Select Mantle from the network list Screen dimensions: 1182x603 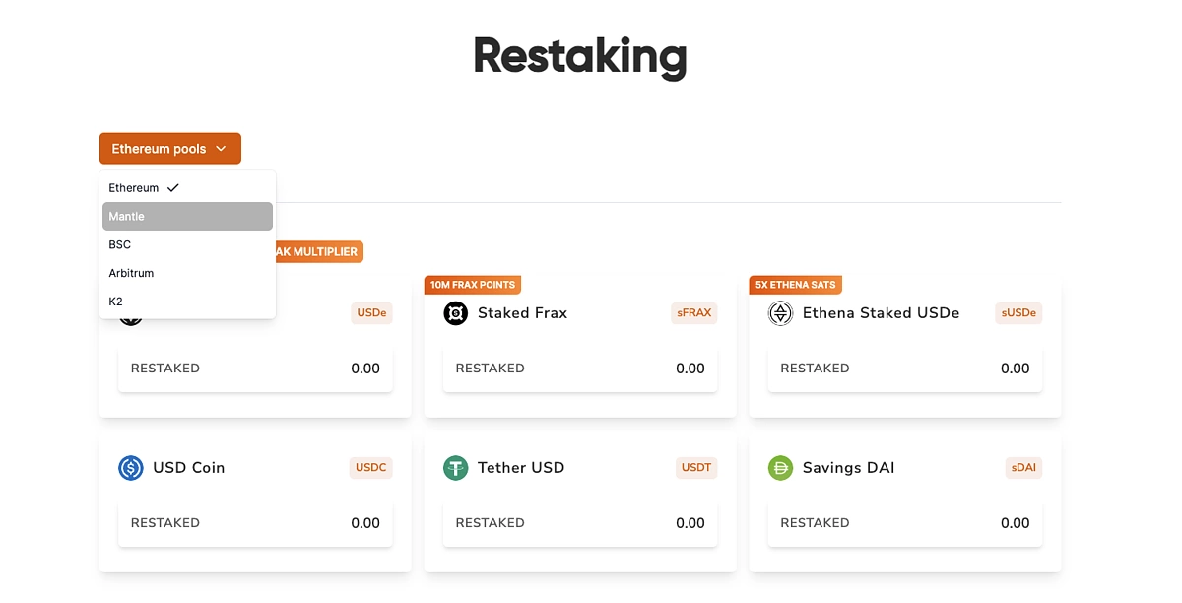tap(187, 217)
